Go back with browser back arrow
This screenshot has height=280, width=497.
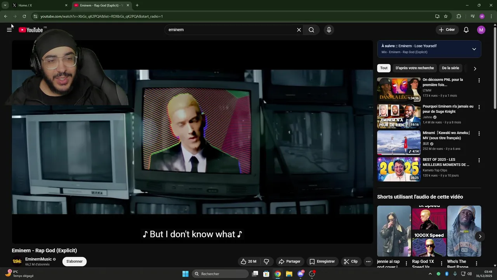coord(5,16)
